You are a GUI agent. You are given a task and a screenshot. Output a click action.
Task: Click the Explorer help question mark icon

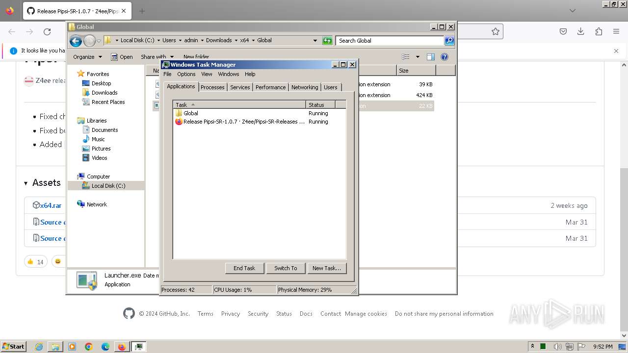pyautogui.click(x=445, y=57)
